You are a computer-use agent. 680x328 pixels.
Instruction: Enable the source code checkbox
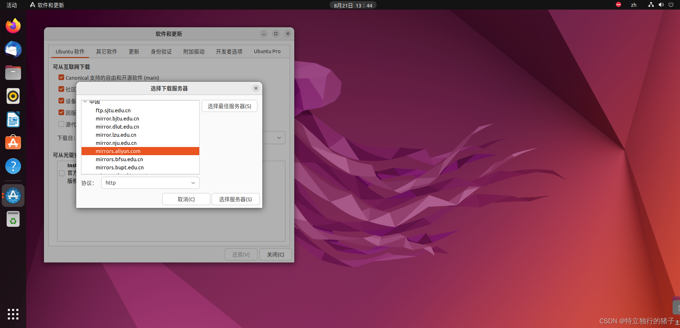click(61, 124)
